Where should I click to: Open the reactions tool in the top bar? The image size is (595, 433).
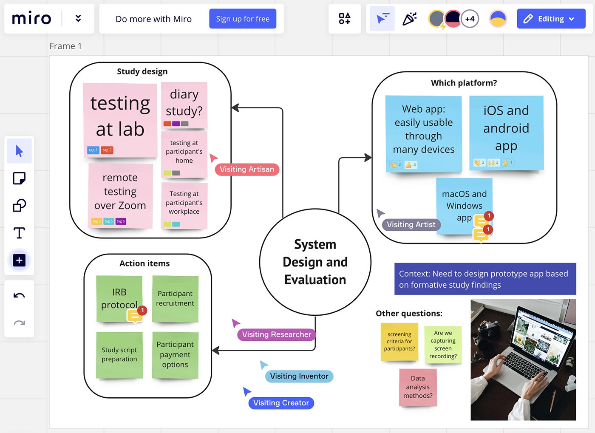(x=409, y=18)
